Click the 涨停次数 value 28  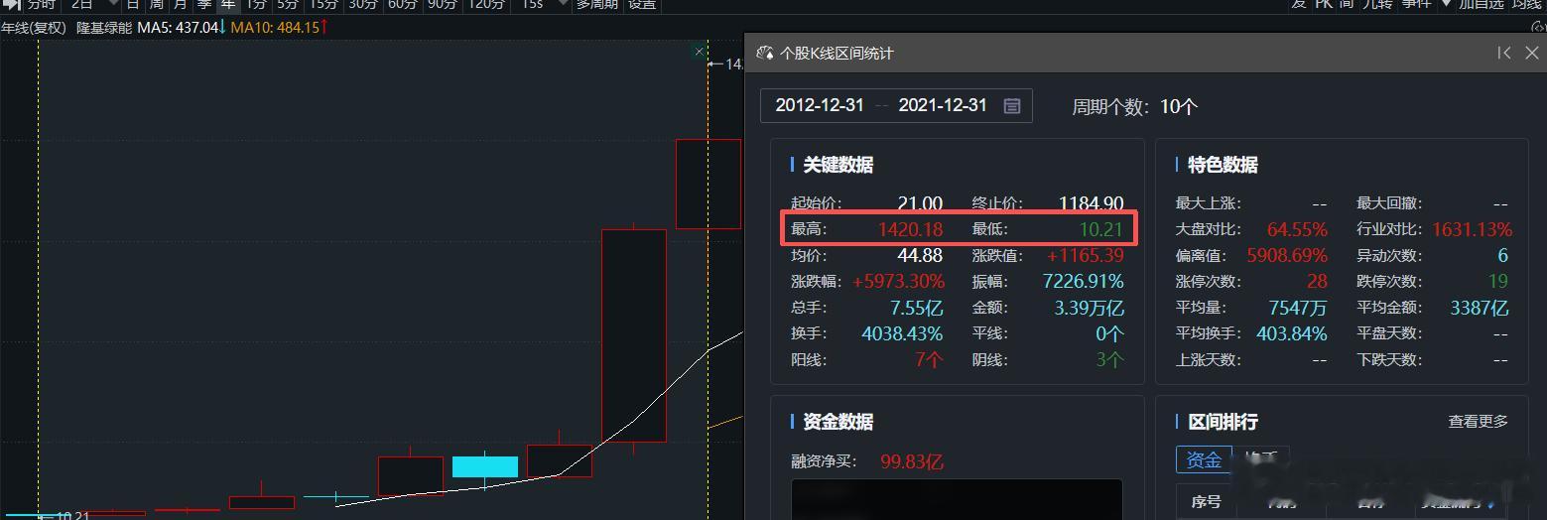coord(1317,282)
